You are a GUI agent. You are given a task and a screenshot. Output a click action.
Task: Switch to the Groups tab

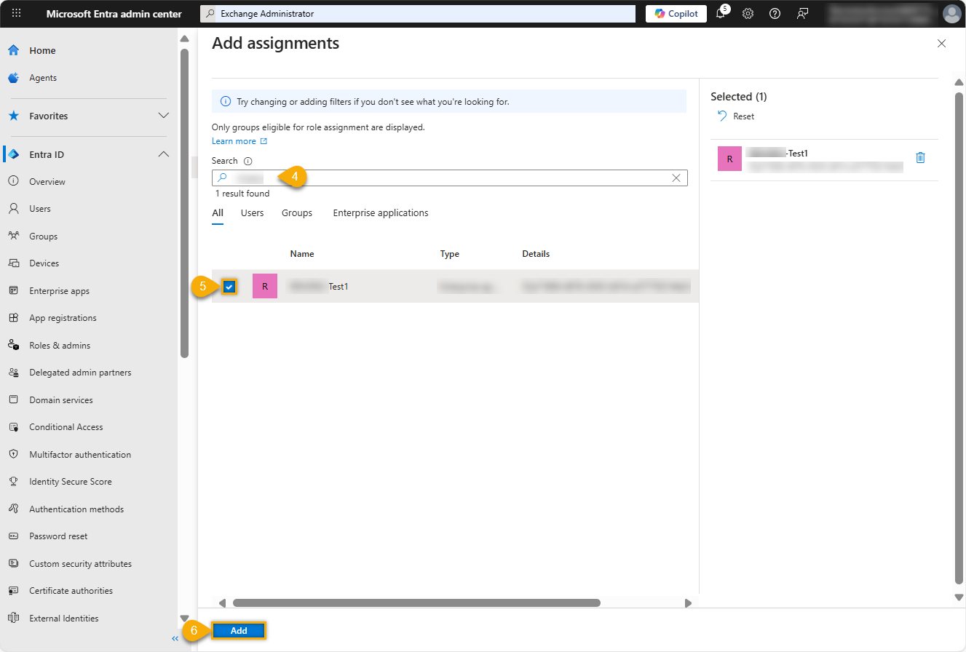(297, 213)
